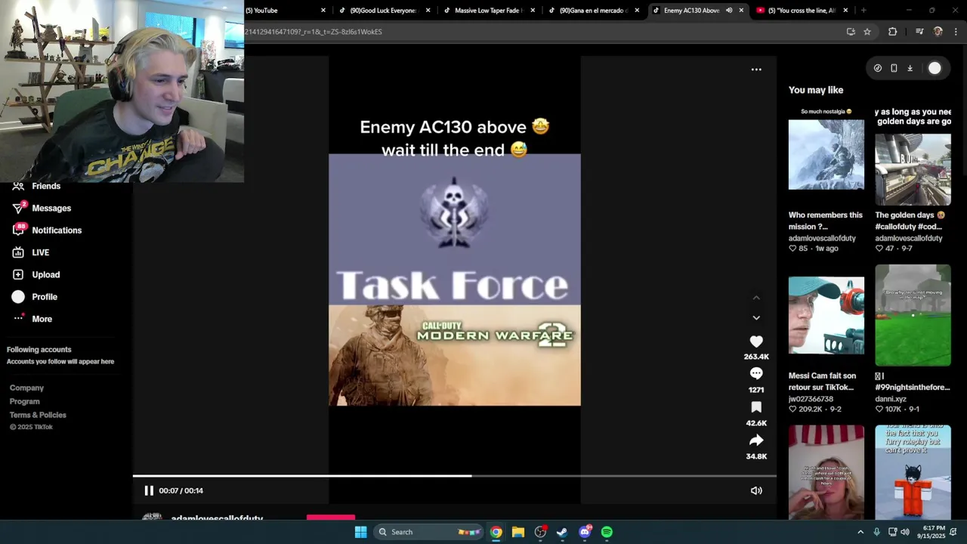Expand the Company footer section
Viewport: 967px width, 544px height.
(x=26, y=388)
